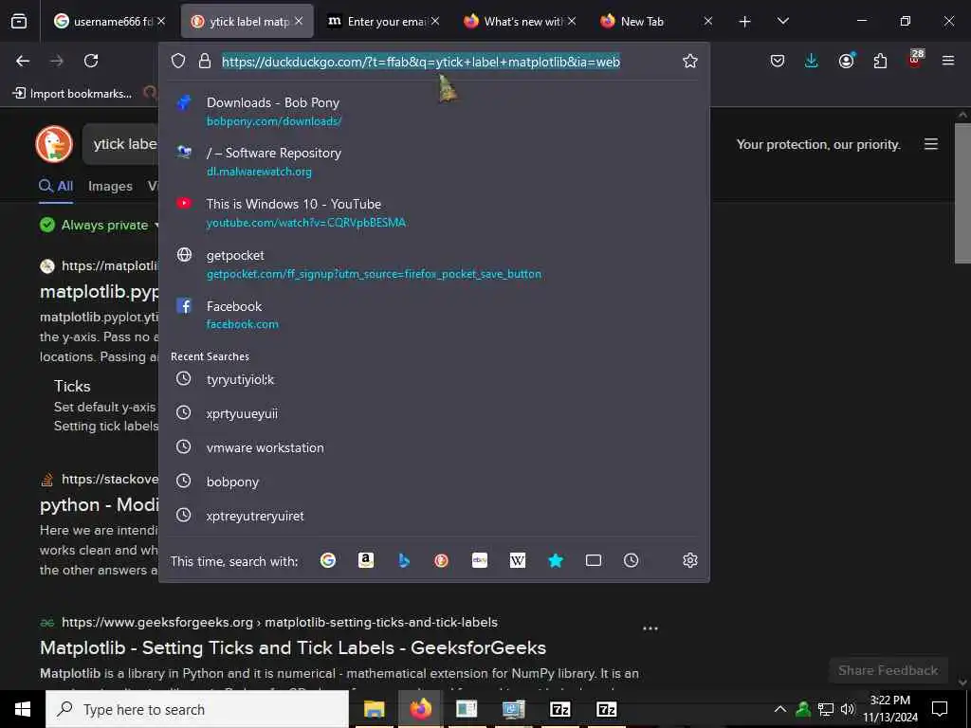Open search settings gear
Viewport: 971px width, 728px height.
[x=690, y=560]
